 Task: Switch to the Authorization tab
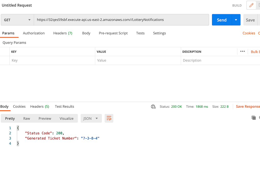coord(34,33)
